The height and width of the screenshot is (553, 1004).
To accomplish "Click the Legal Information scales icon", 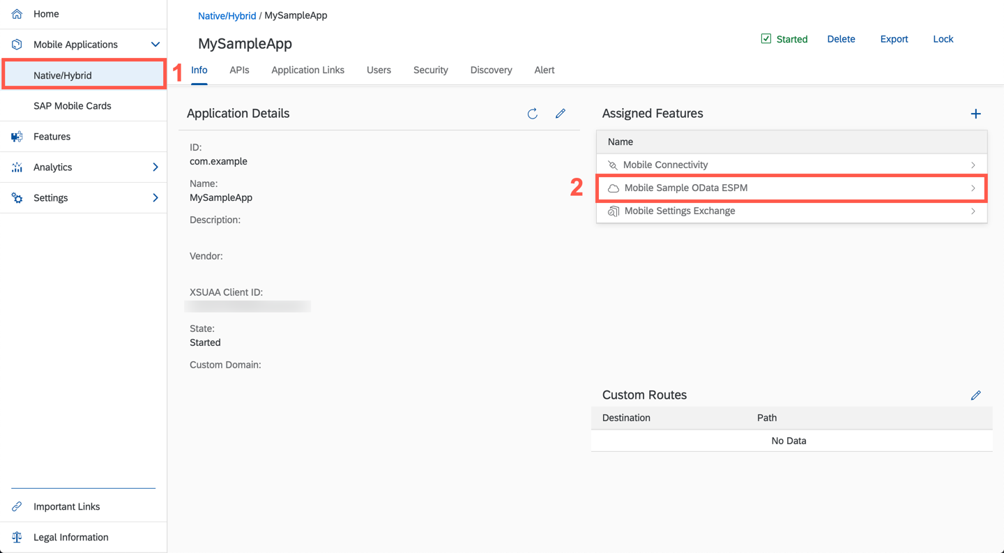I will click(x=17, y=538).
